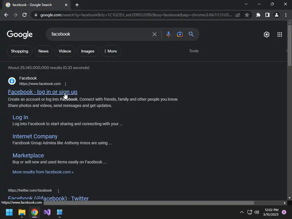Open the Internet Company sitelink
This screenshot has width=292, height=219.
tap(35, 136)
